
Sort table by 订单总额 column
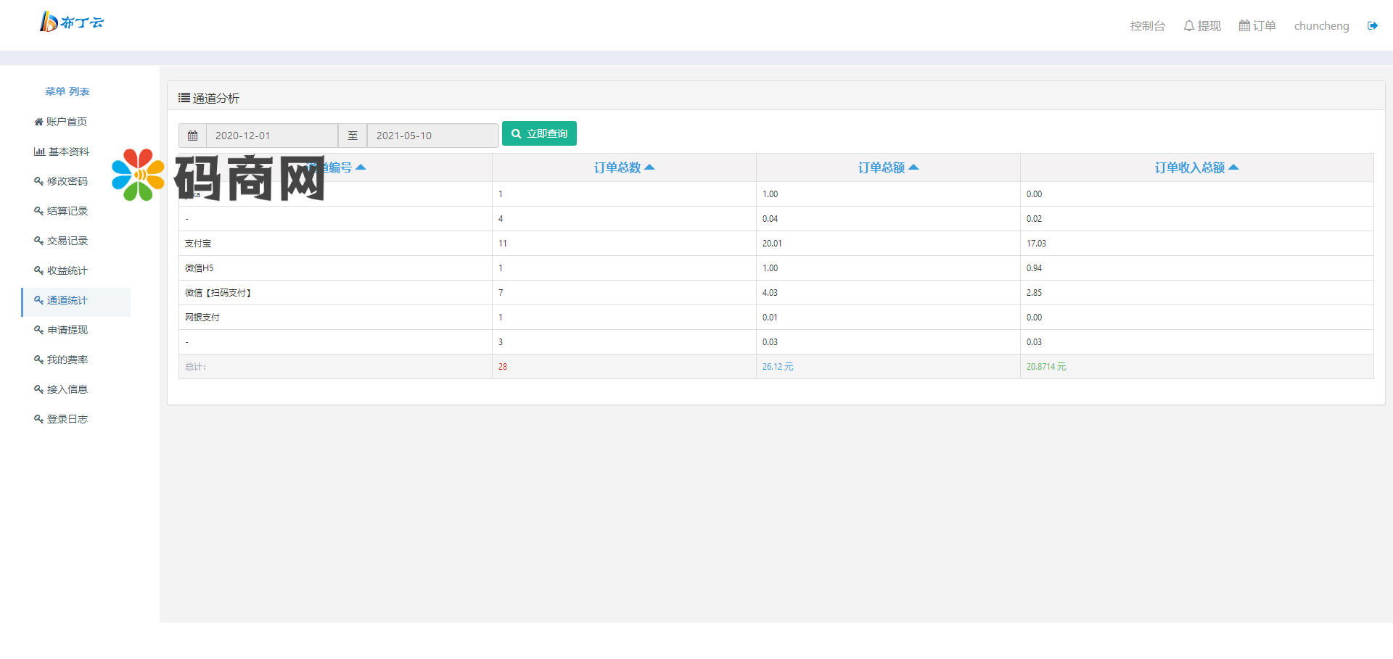[888, 167]
